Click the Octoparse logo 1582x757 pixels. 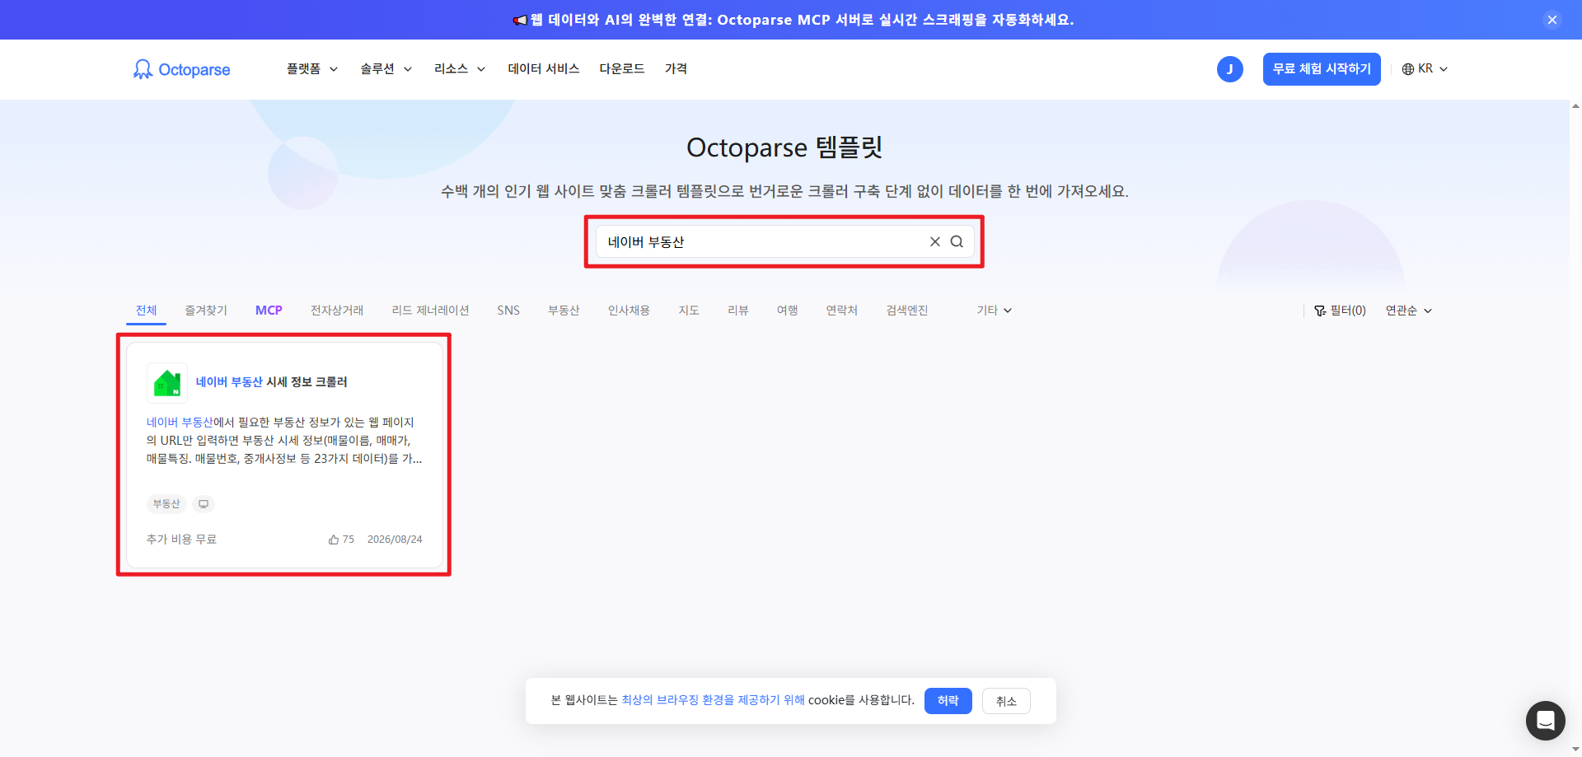point(181,69)
